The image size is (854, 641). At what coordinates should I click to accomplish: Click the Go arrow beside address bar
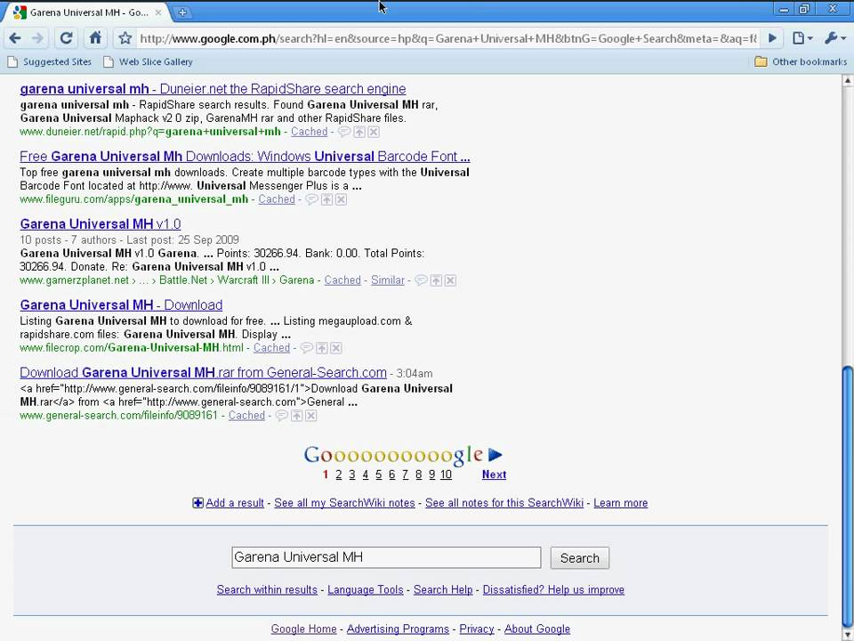pyautogui.click(x=772, y=38)
